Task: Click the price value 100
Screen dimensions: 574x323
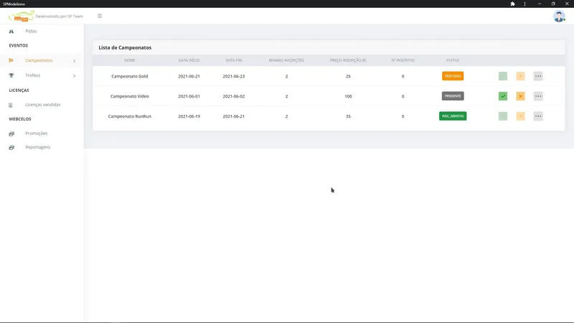Action: (348, 96)
